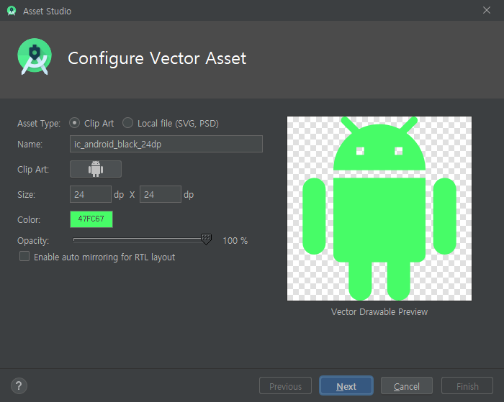
Task: Click the Configure Vector Asset heading
Action: 157,58
